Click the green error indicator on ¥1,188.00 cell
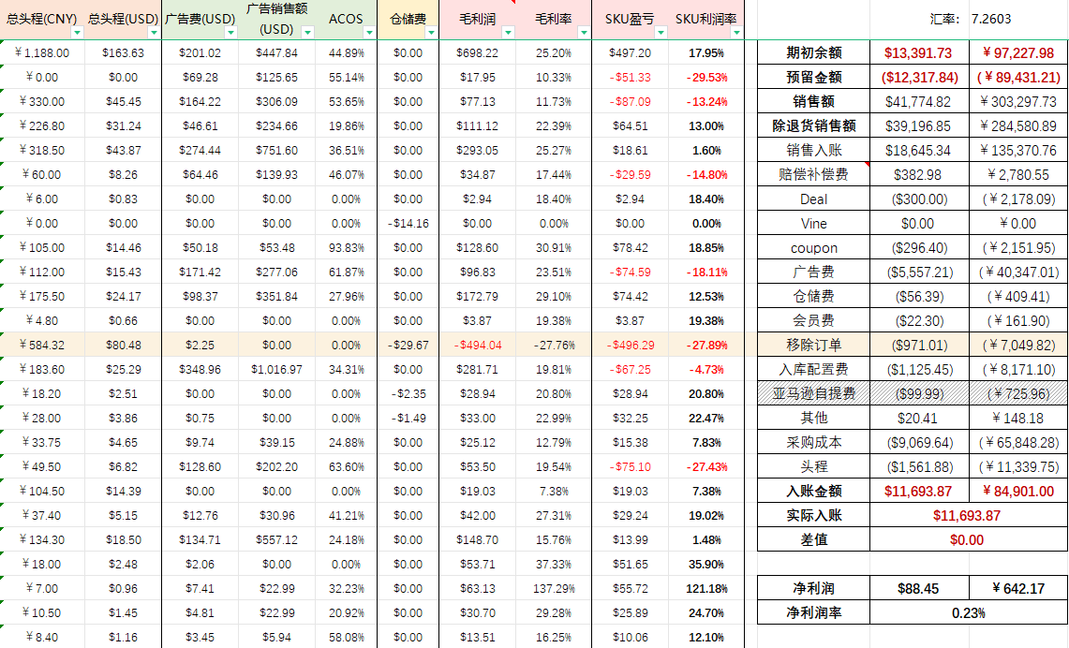 pos(5,44)
